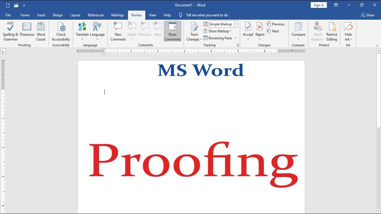Screen dimensions: 381x214
Task: Open the Translate tool
Action: click(82, 29)
